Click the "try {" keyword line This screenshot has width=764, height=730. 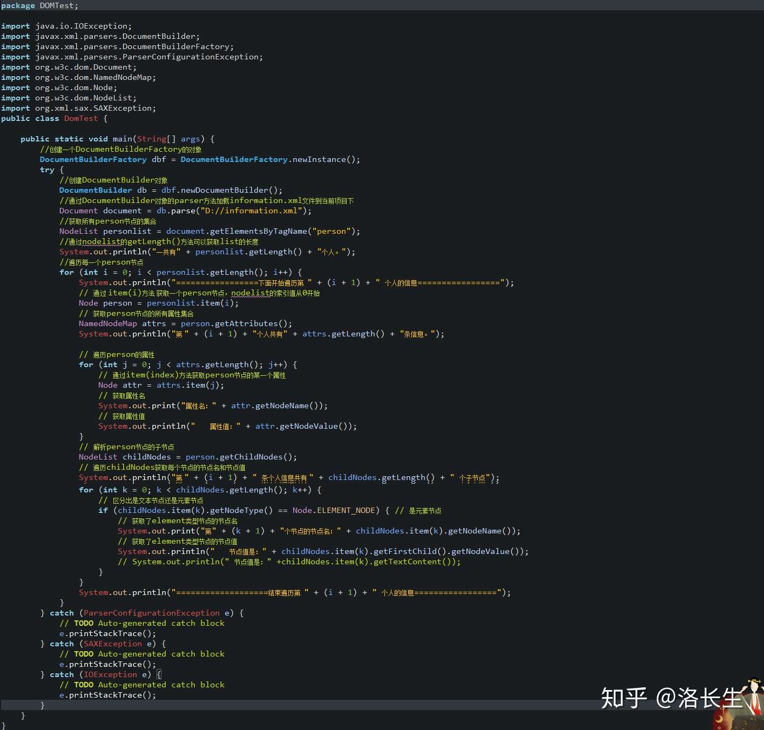(51, 170)
